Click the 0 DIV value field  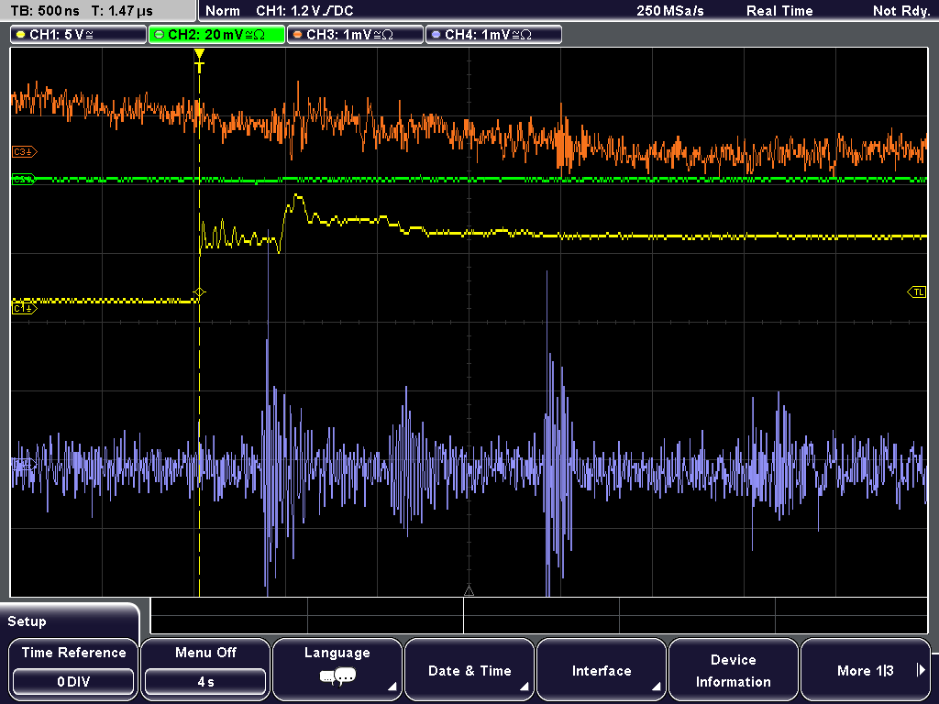click(73, 682)
